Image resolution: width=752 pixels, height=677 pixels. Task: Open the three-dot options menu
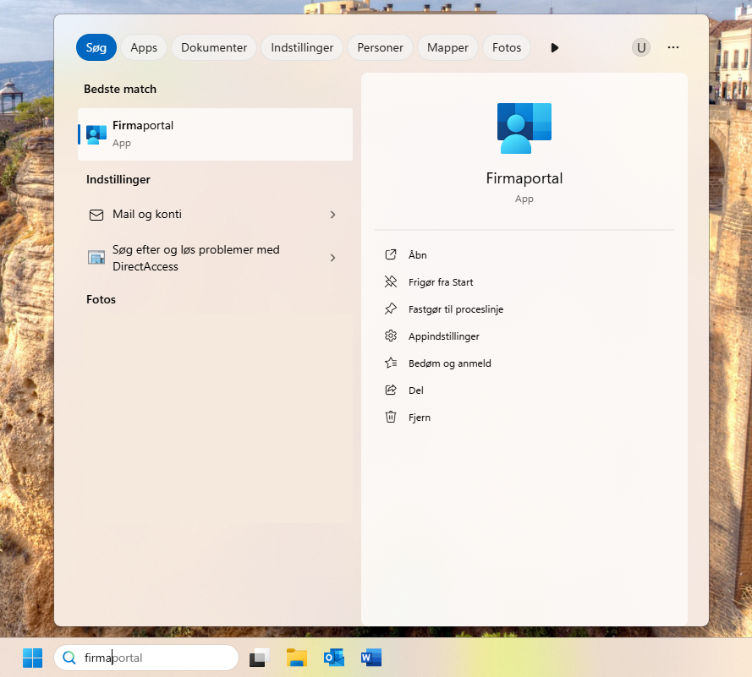point(672,47)
